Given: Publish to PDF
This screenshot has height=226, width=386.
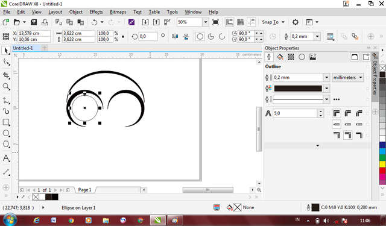Looking at the screenshot, I should coord(167,22).
